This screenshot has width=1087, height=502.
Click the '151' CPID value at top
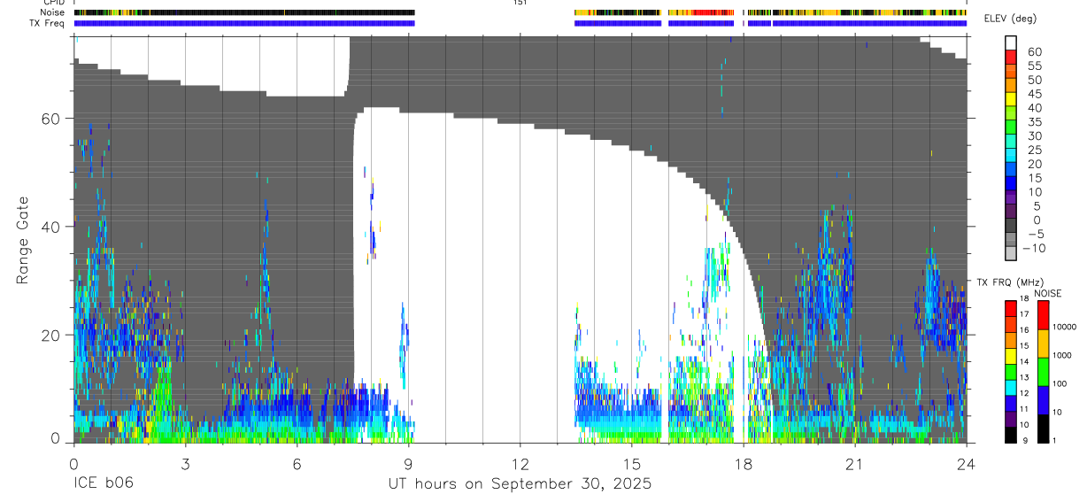pyautogui.click(x=520, y=3)
